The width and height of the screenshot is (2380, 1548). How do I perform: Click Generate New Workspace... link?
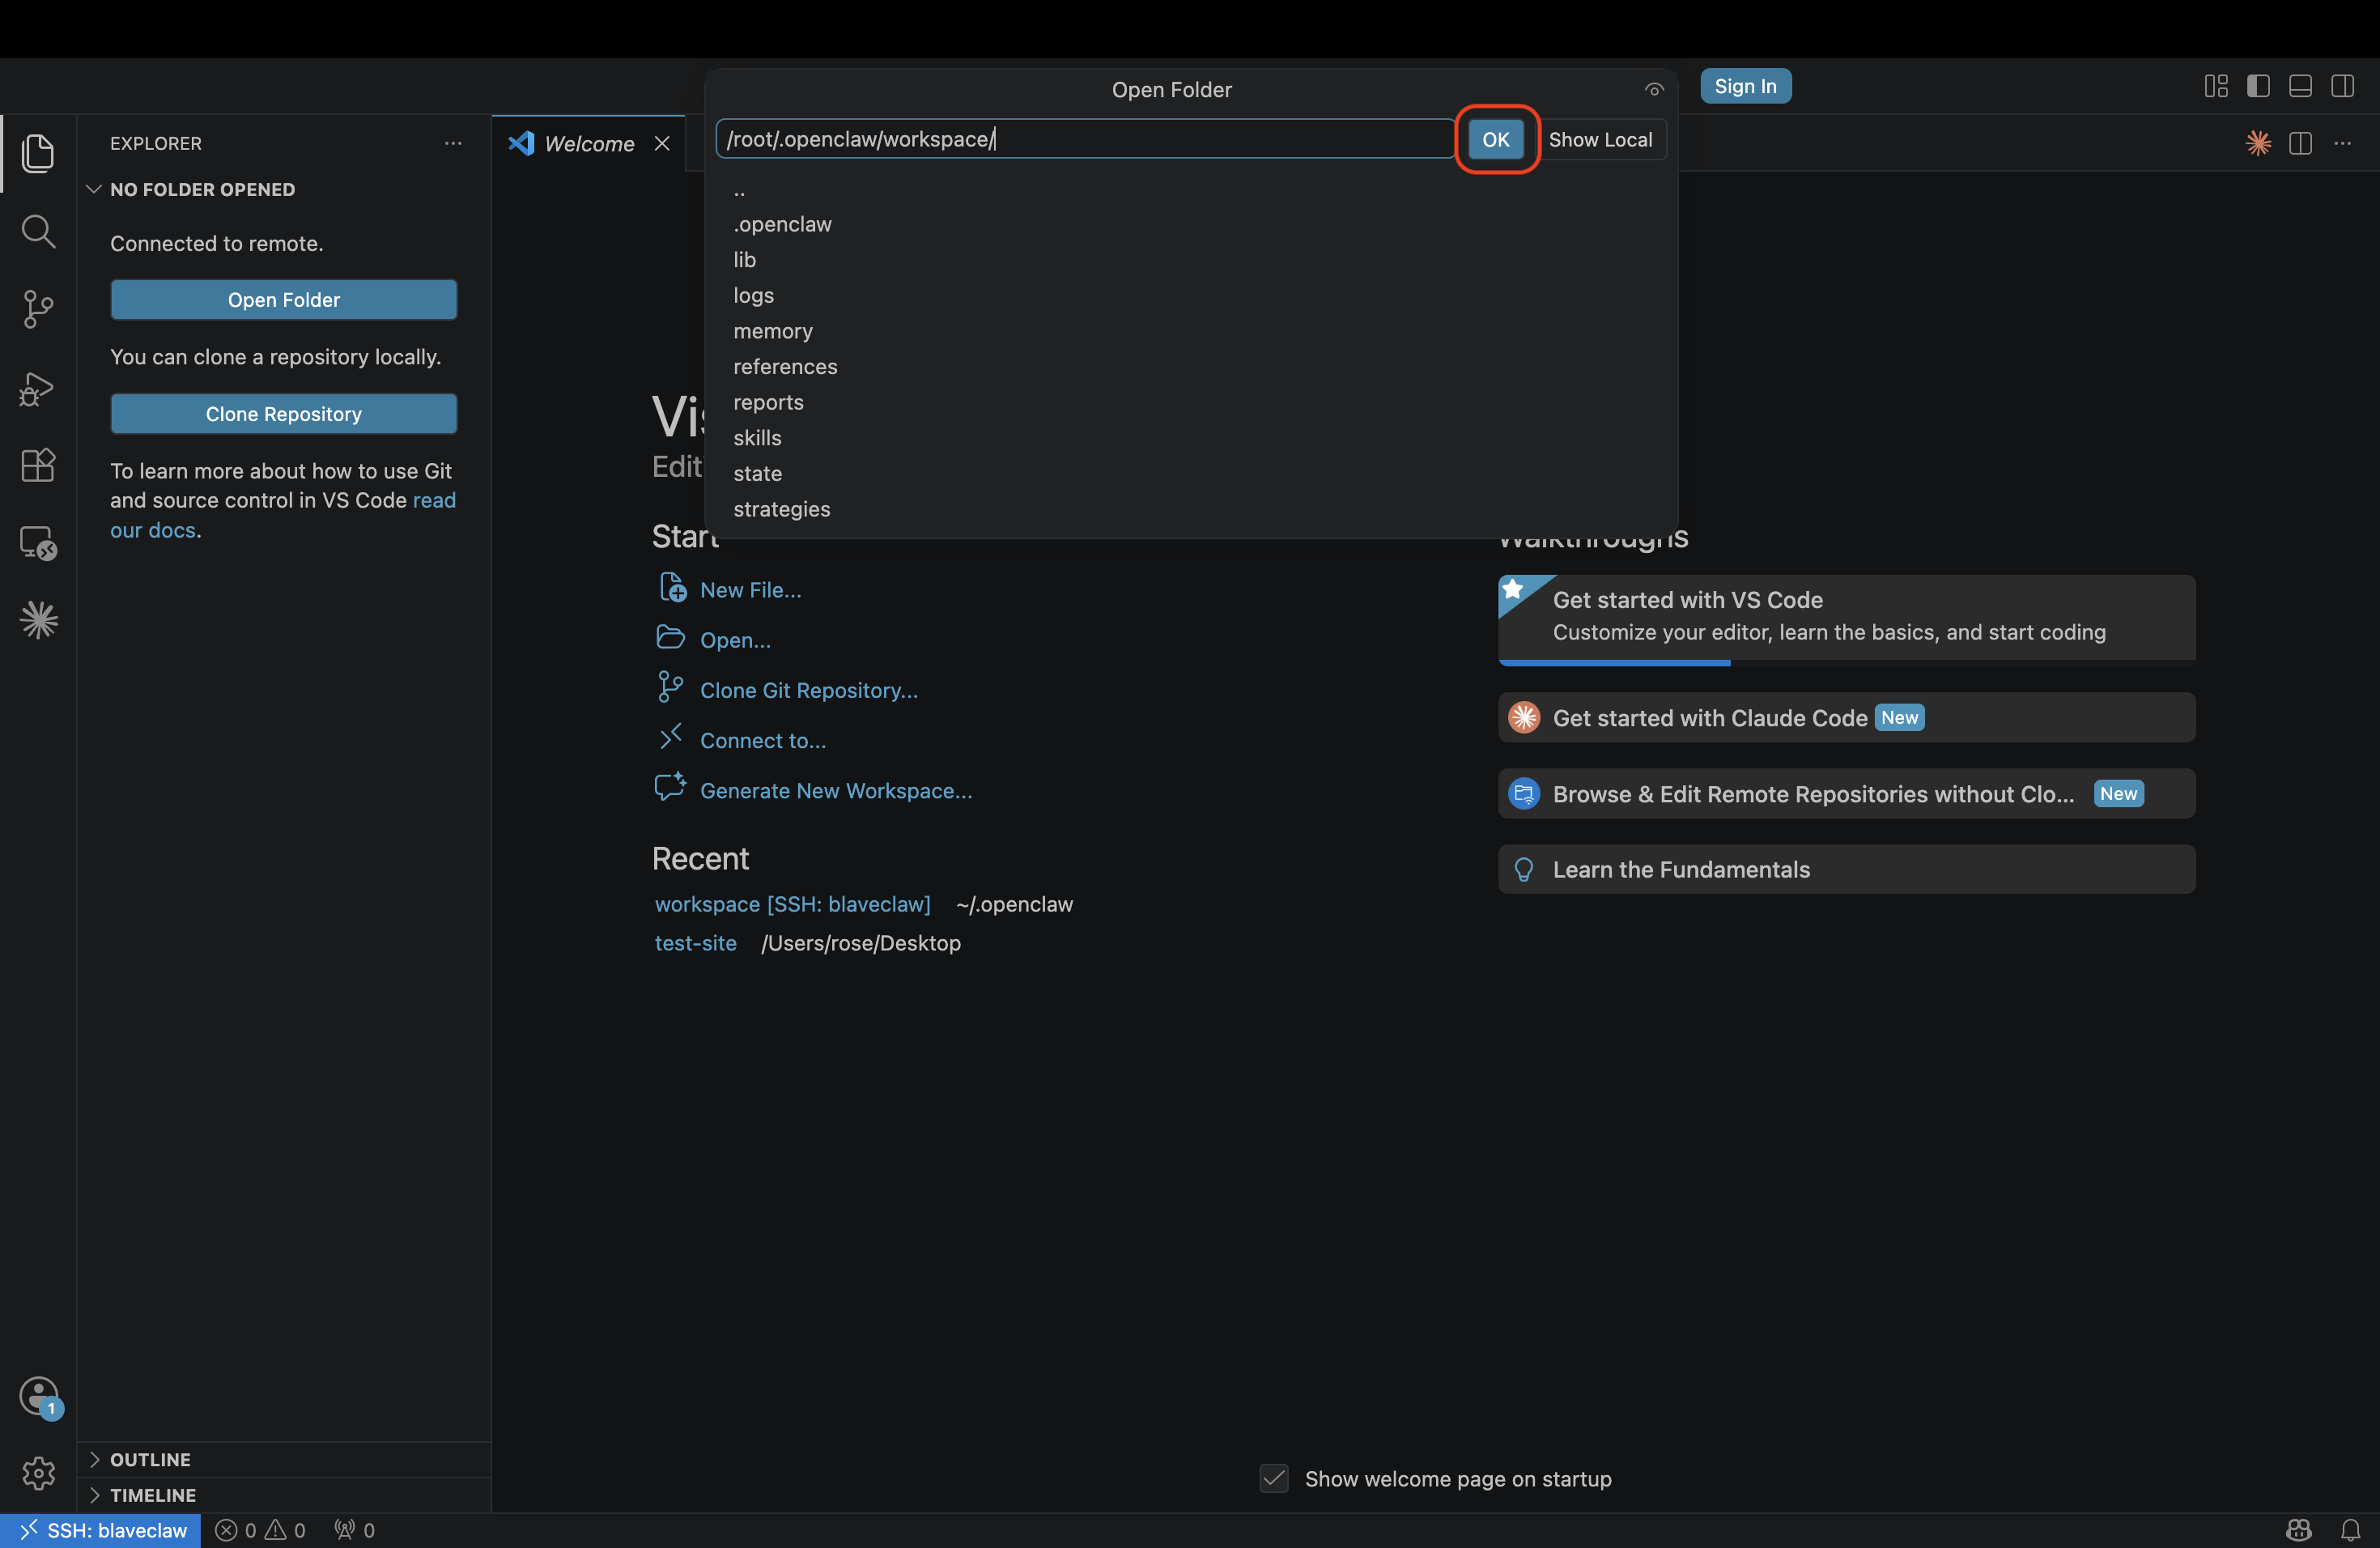[x=836, y=790]
